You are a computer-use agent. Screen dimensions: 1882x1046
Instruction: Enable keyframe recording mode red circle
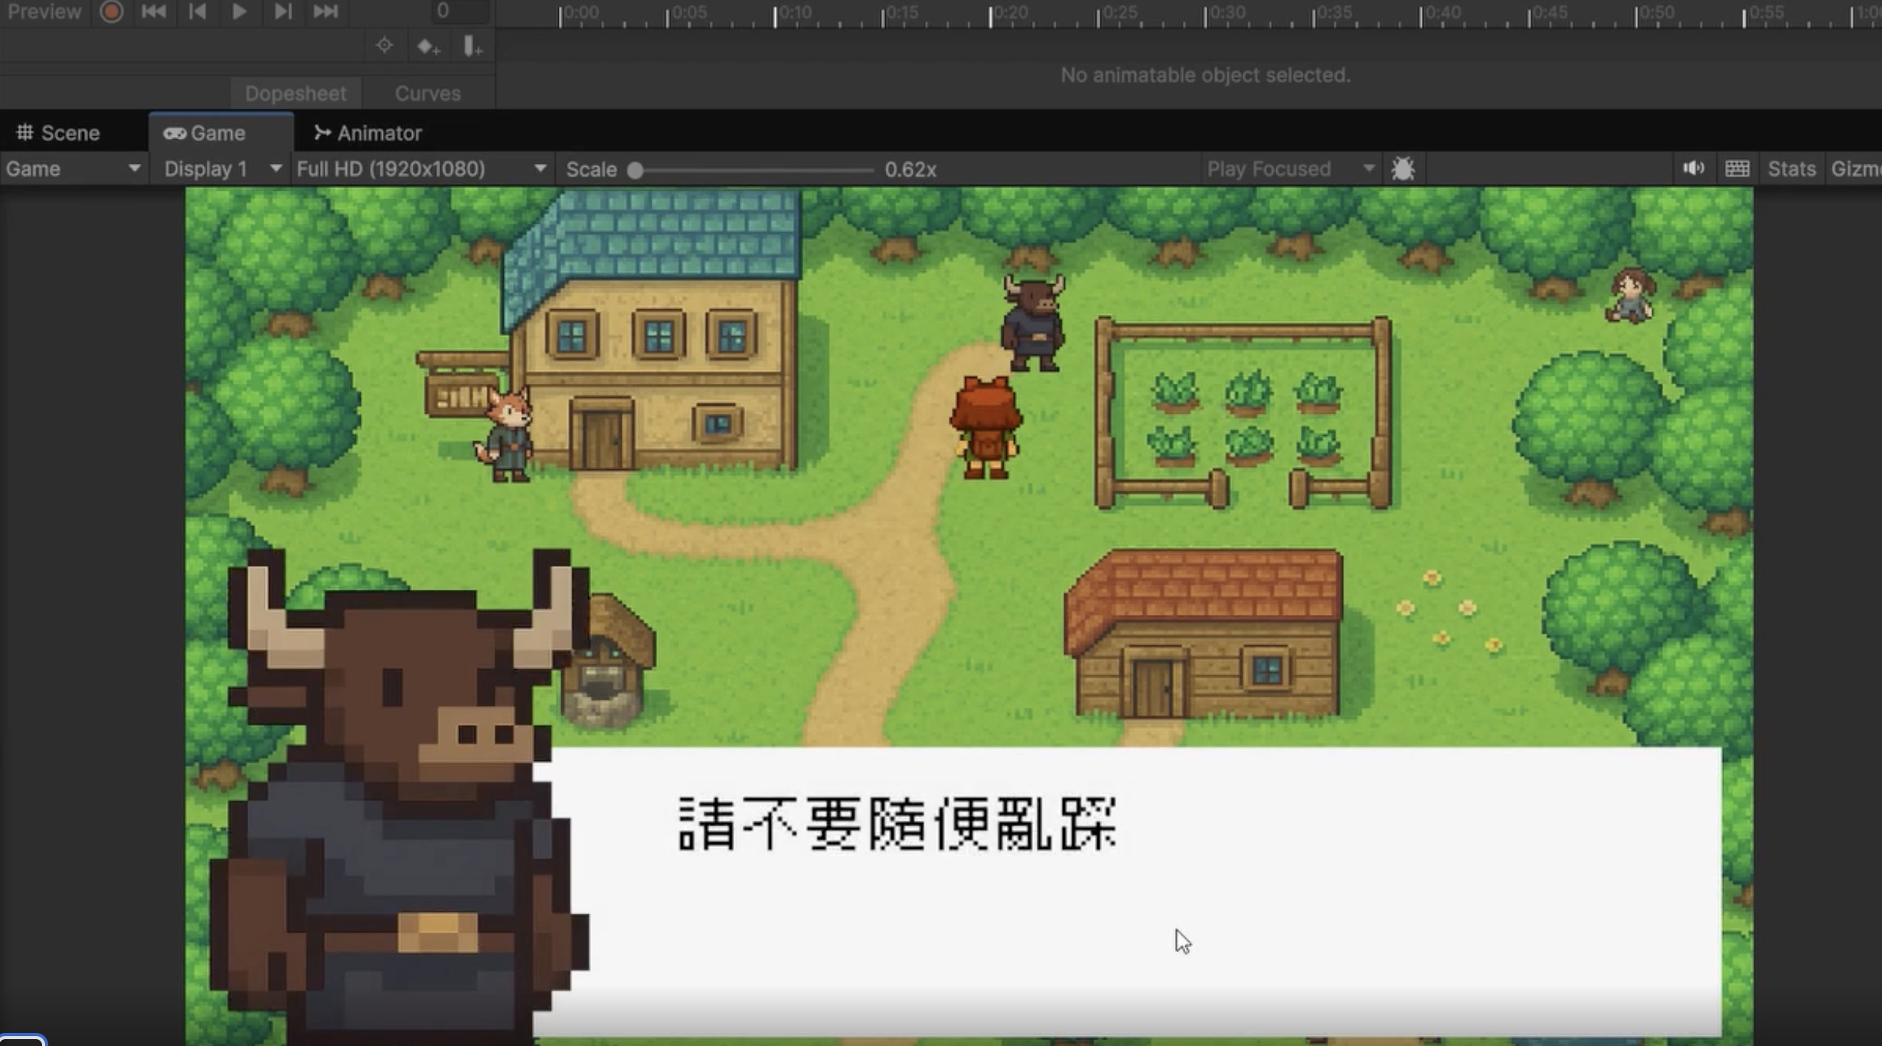tap(112, 11)
